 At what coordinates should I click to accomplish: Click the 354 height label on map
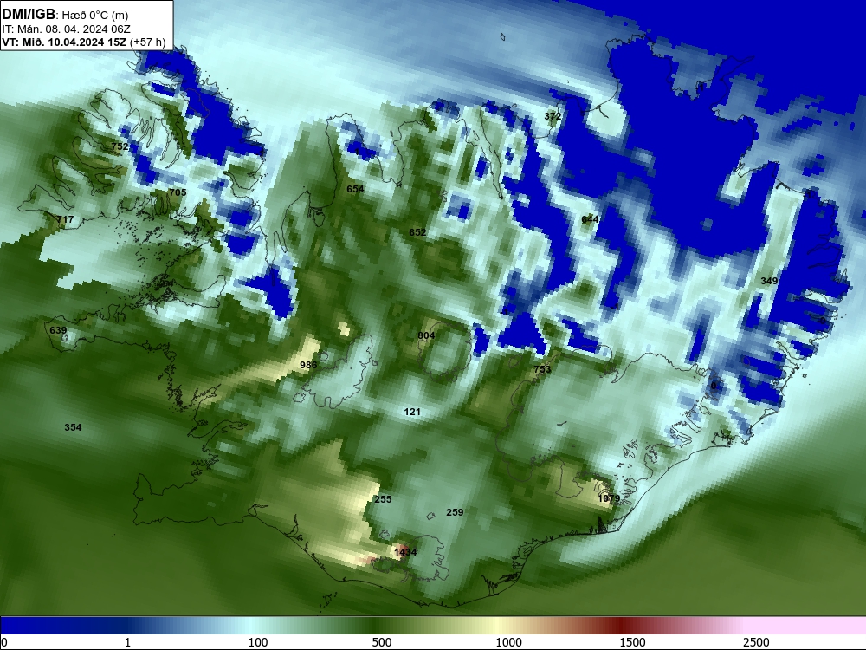[73, 427]
